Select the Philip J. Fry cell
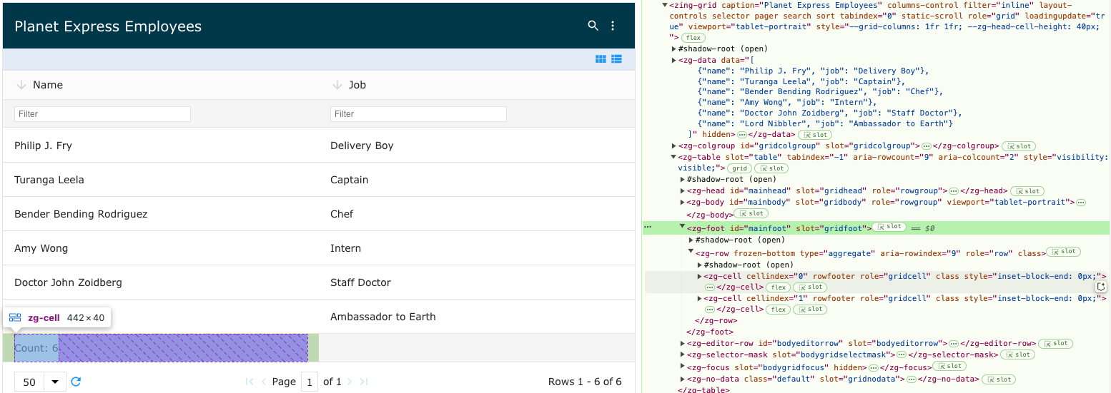 161,146
